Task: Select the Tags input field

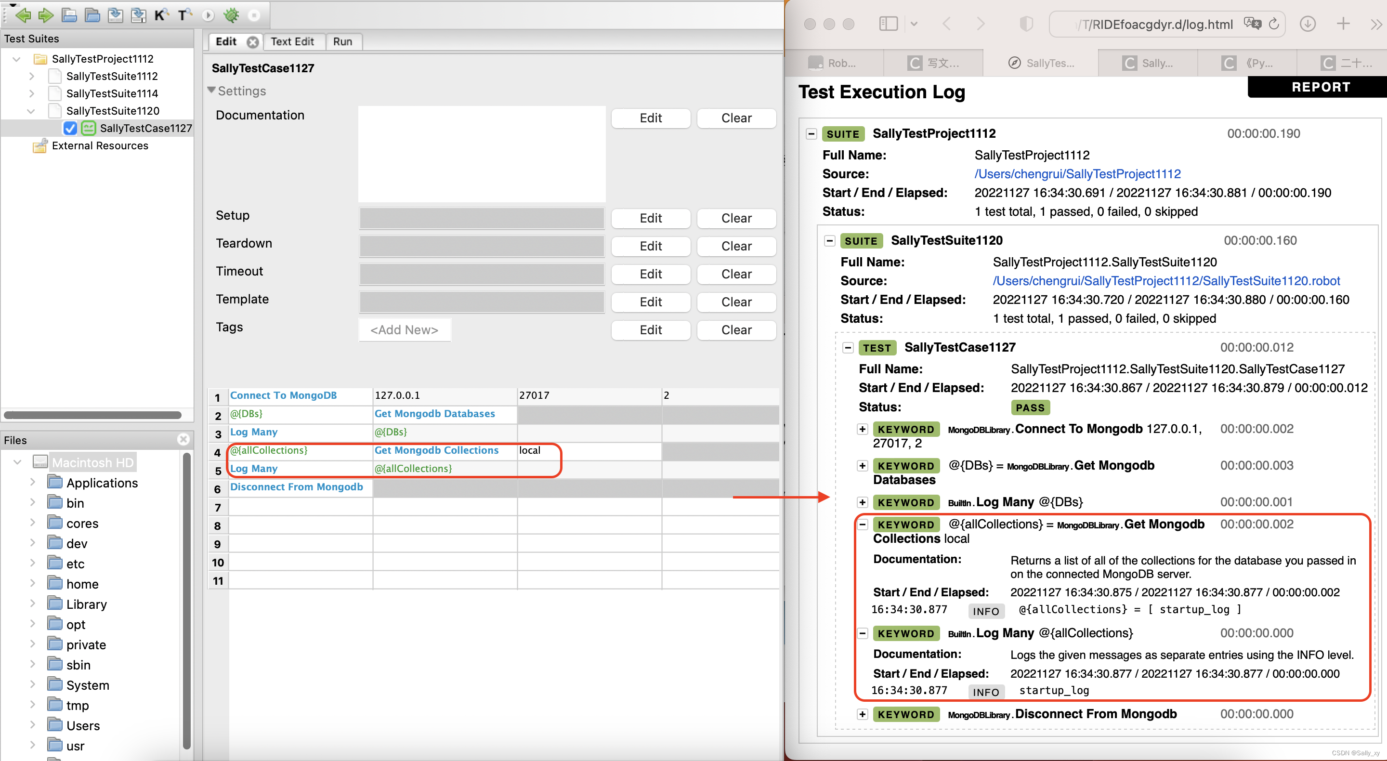Action: 405,328
